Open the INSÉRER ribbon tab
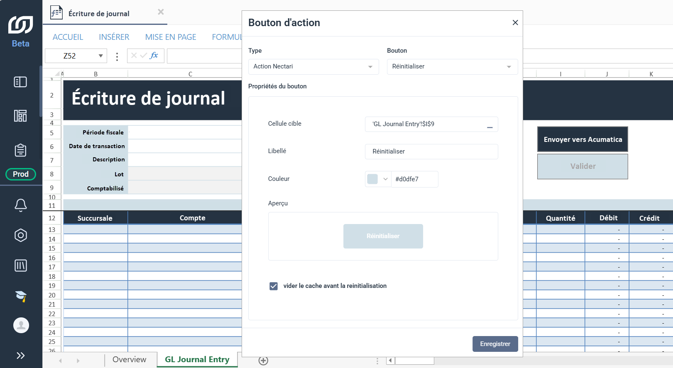Viewport: 673px width, 368px height. tap(114, 37)
